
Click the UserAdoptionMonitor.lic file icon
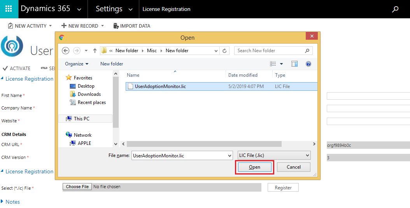click(x=130, y=86)
